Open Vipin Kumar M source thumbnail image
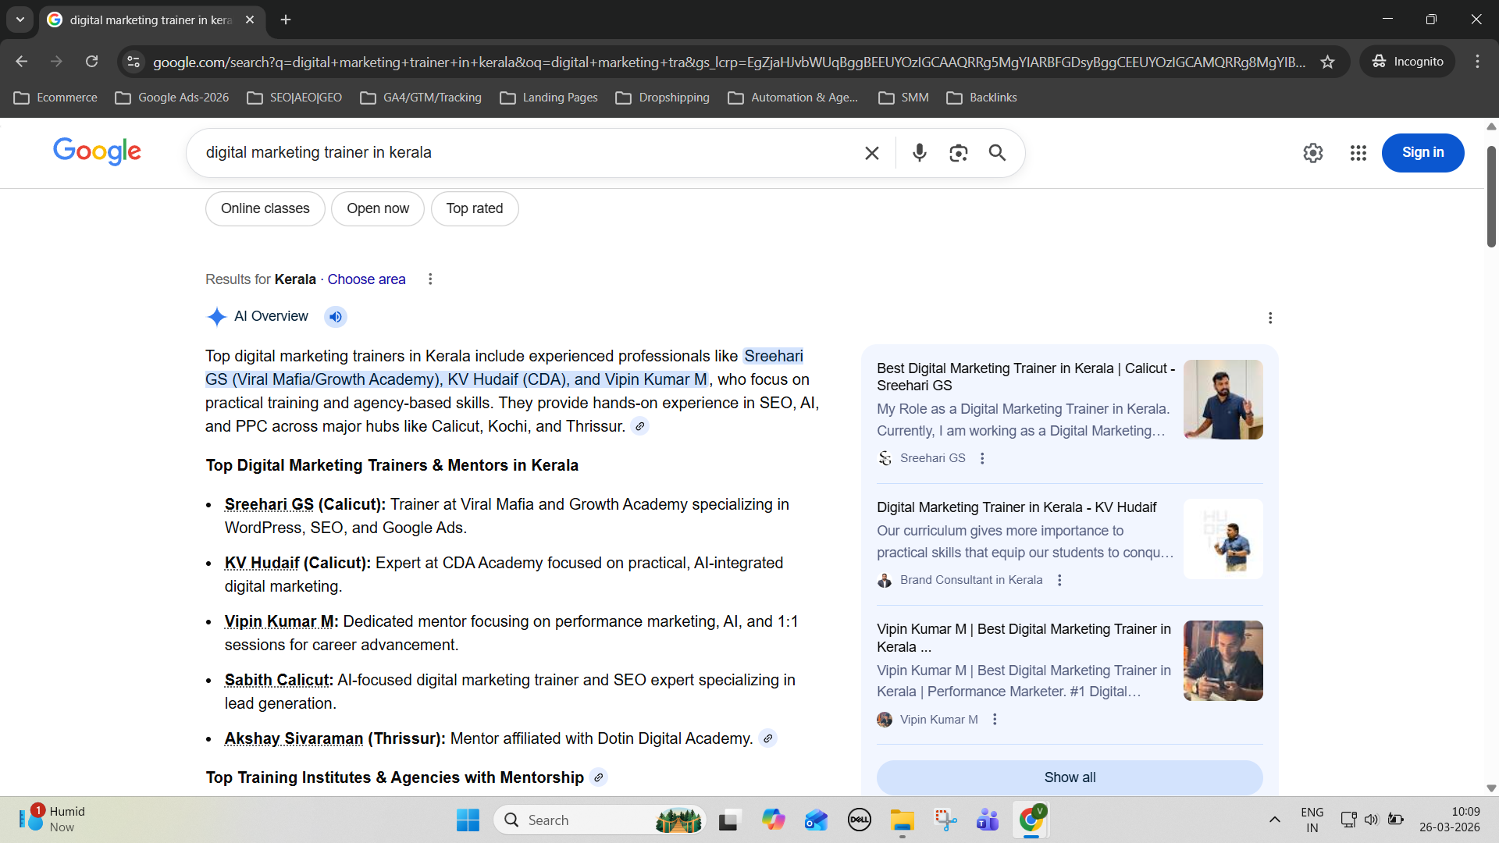Viewport: 1499px width, 843px height. click(1223, 661)
